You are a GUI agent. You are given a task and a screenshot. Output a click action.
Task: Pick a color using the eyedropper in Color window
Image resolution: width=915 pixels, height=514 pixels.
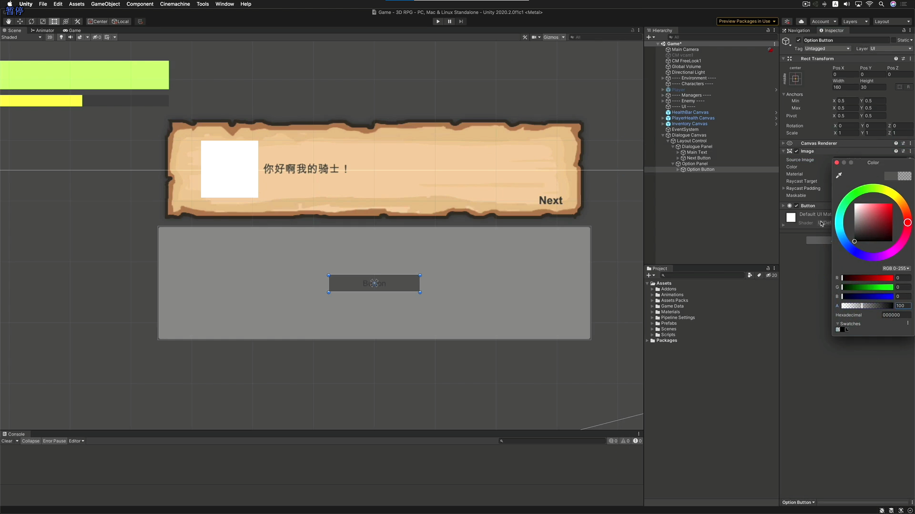[x=839, y=175]
